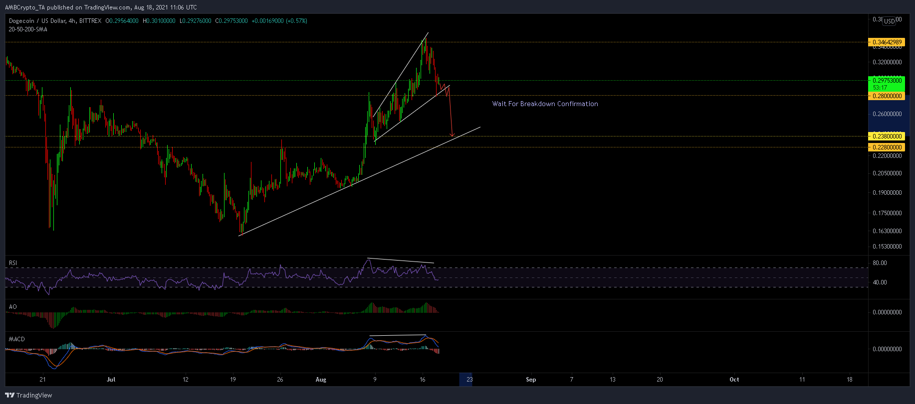
Task: Select the 0.34642989 price level label
Action: pyautogui.click(x=887, y=42)
